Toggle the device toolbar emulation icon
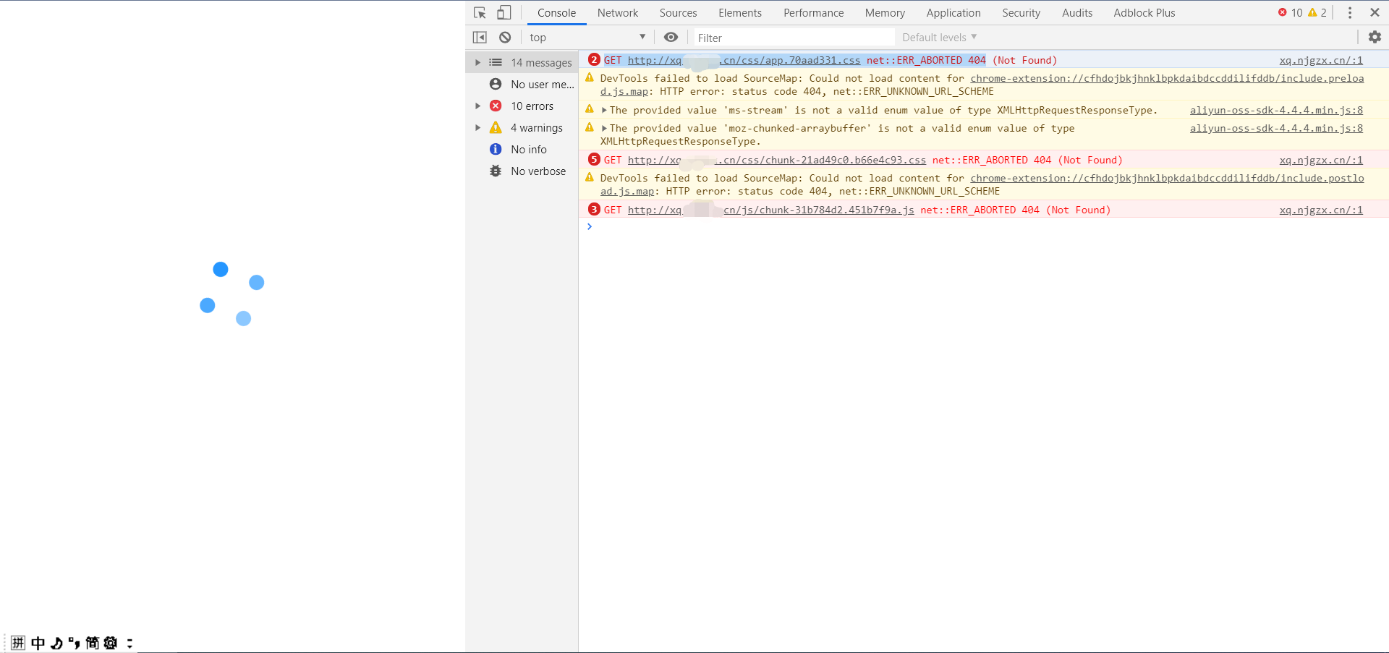Image resolution: width=1389 pixels, height=653 pixels. click(x=504, y=12)
